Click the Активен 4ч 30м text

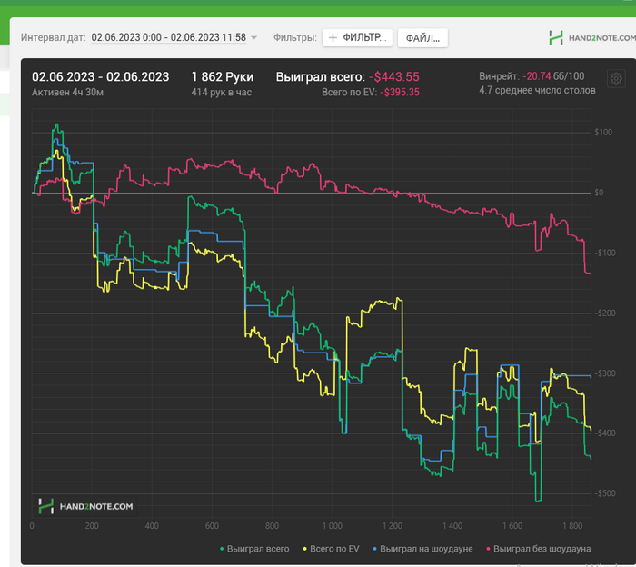pos(67,93)
